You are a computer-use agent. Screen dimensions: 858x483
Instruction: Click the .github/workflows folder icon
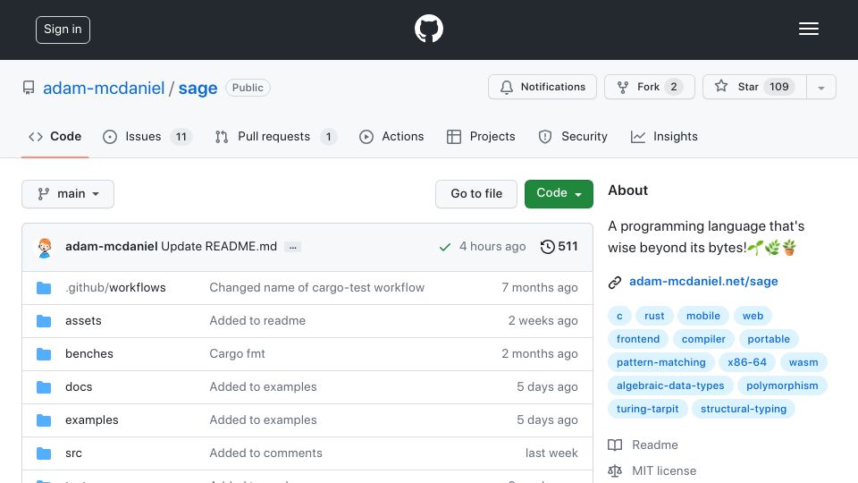point(44,288)
